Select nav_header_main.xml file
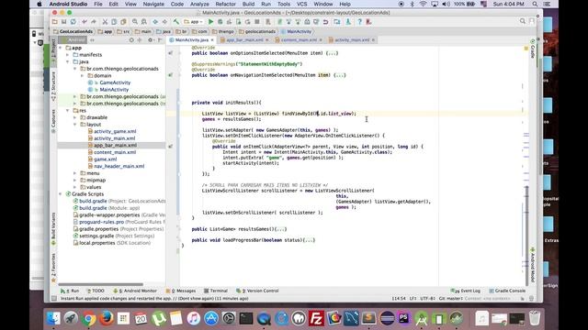588x330 pixels. click(119, 166)
